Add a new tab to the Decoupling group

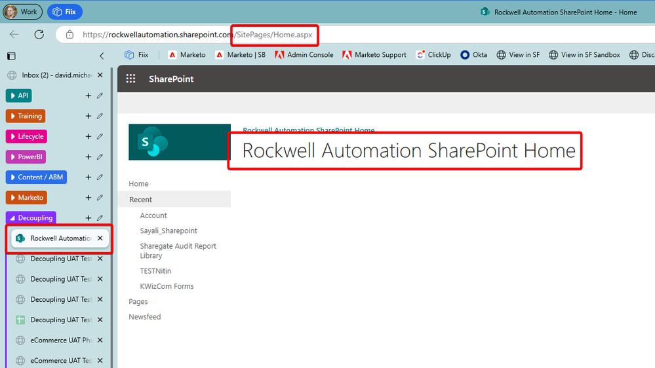[x=88, y=218]
